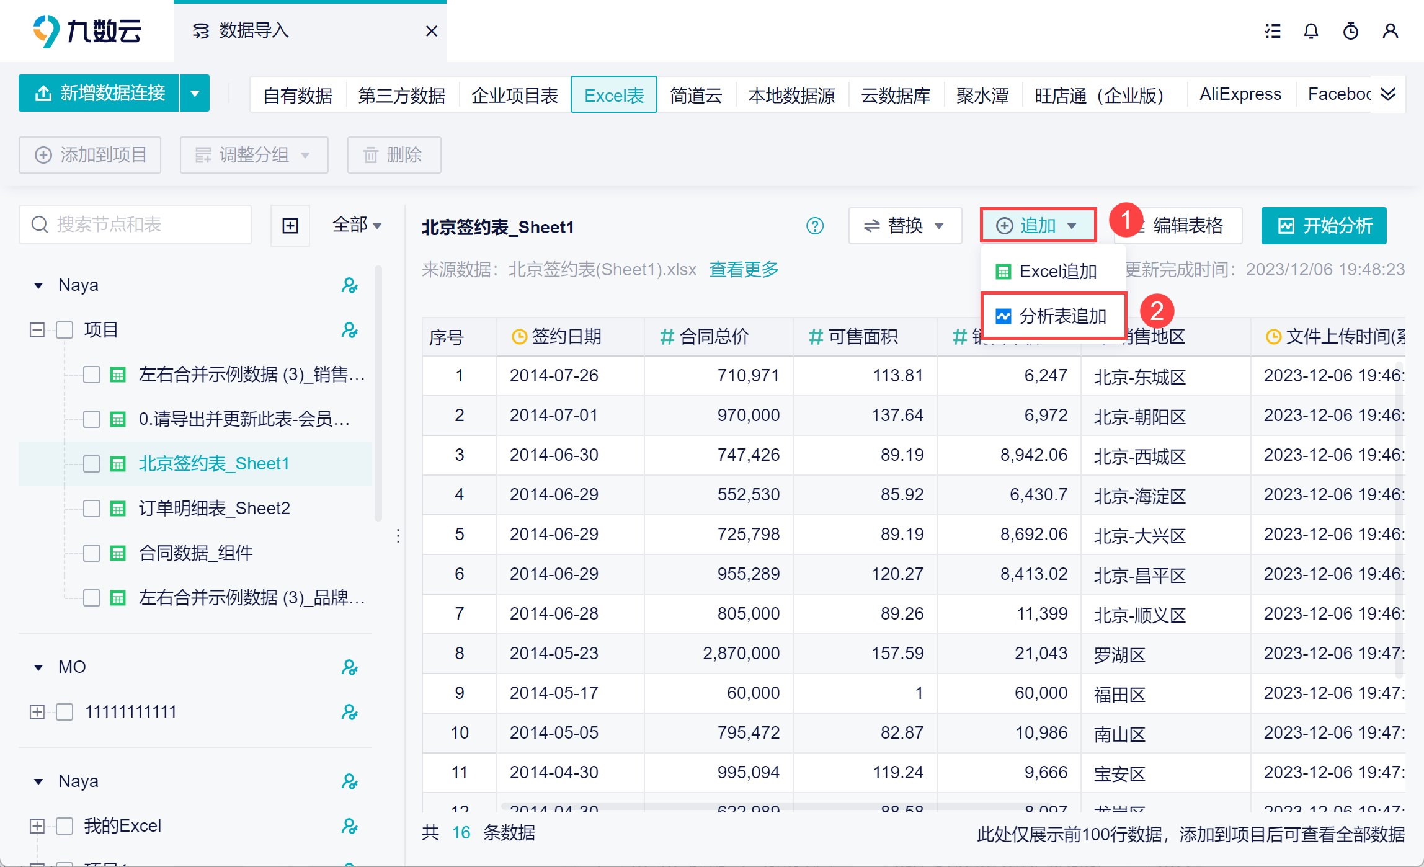
Task: Click the 开始分析 button
Action: 1324,226
